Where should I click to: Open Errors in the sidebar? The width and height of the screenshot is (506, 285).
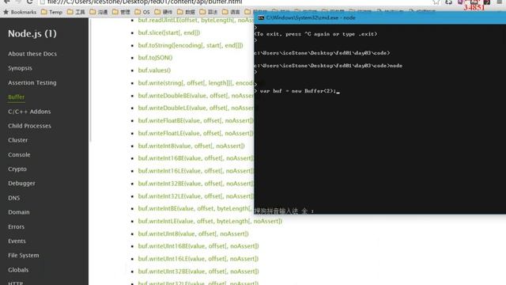[x=16, y=226]
